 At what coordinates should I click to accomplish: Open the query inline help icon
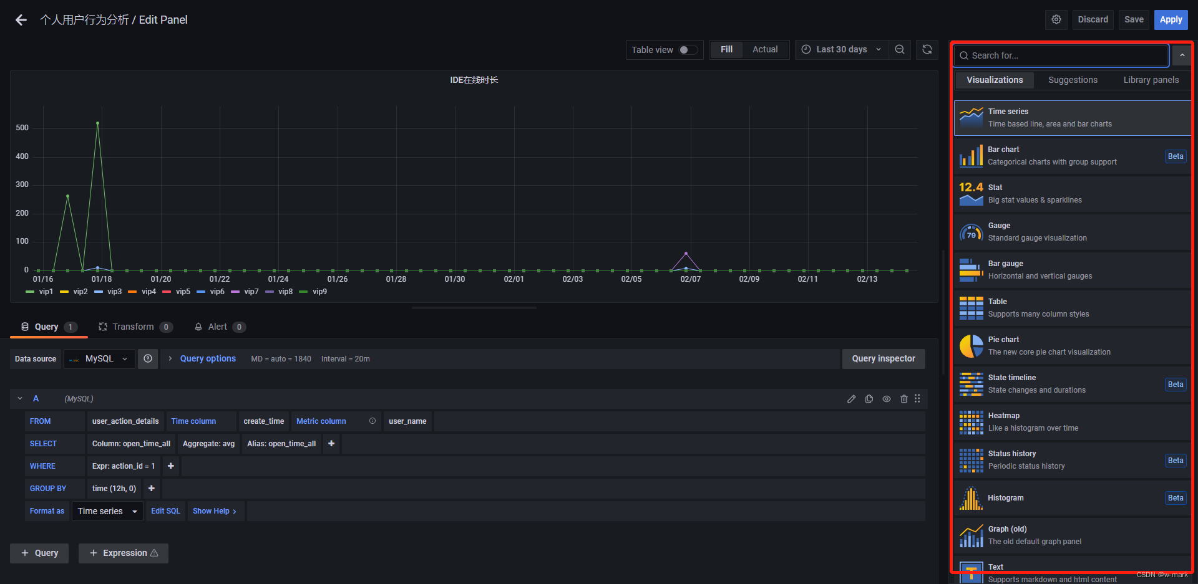148,358
